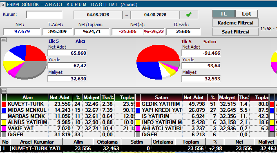Click the Ilk 5 Satıcı pie chart
Image resolution: width=277 pixels, height=153 pixels.
click(158, 62)
